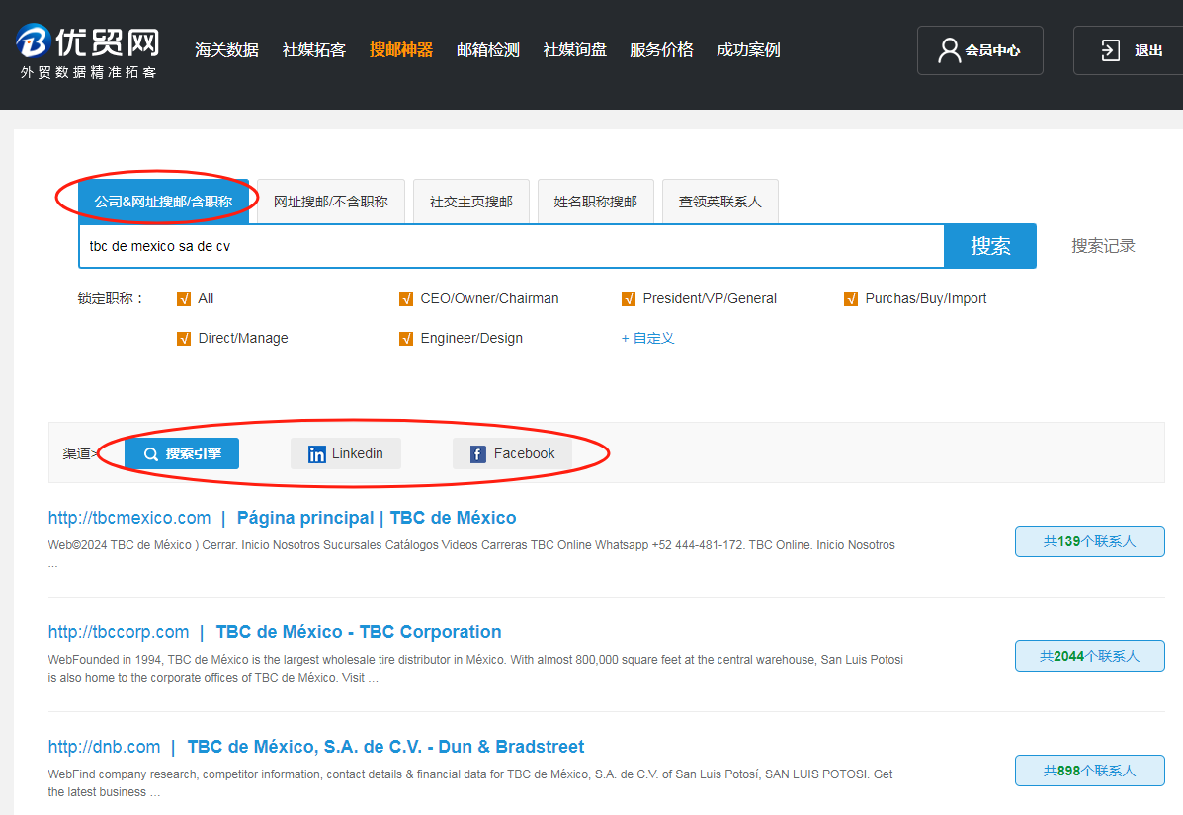Click the 优贸网 logo icon
Viewport: 1183px width, 815px height.
click(32, 41)
